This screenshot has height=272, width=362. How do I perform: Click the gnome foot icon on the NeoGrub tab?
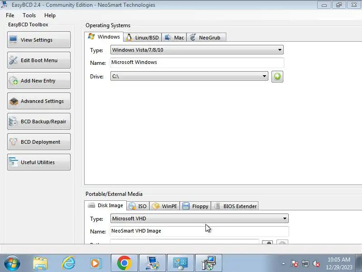[x=193, y=37]
